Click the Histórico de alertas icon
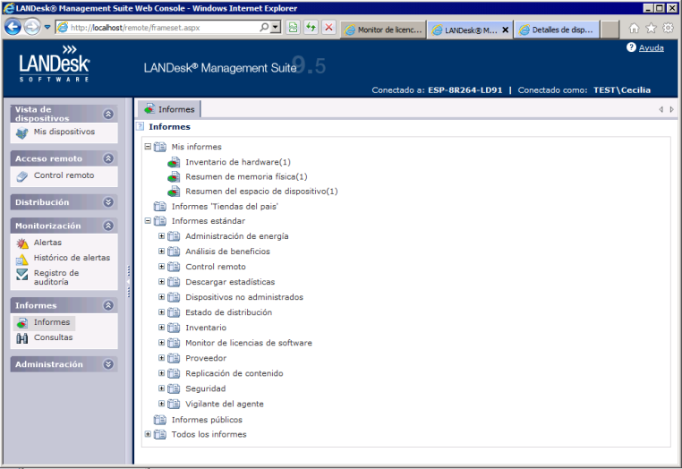 pyautogui.click(x=21, y=260)
